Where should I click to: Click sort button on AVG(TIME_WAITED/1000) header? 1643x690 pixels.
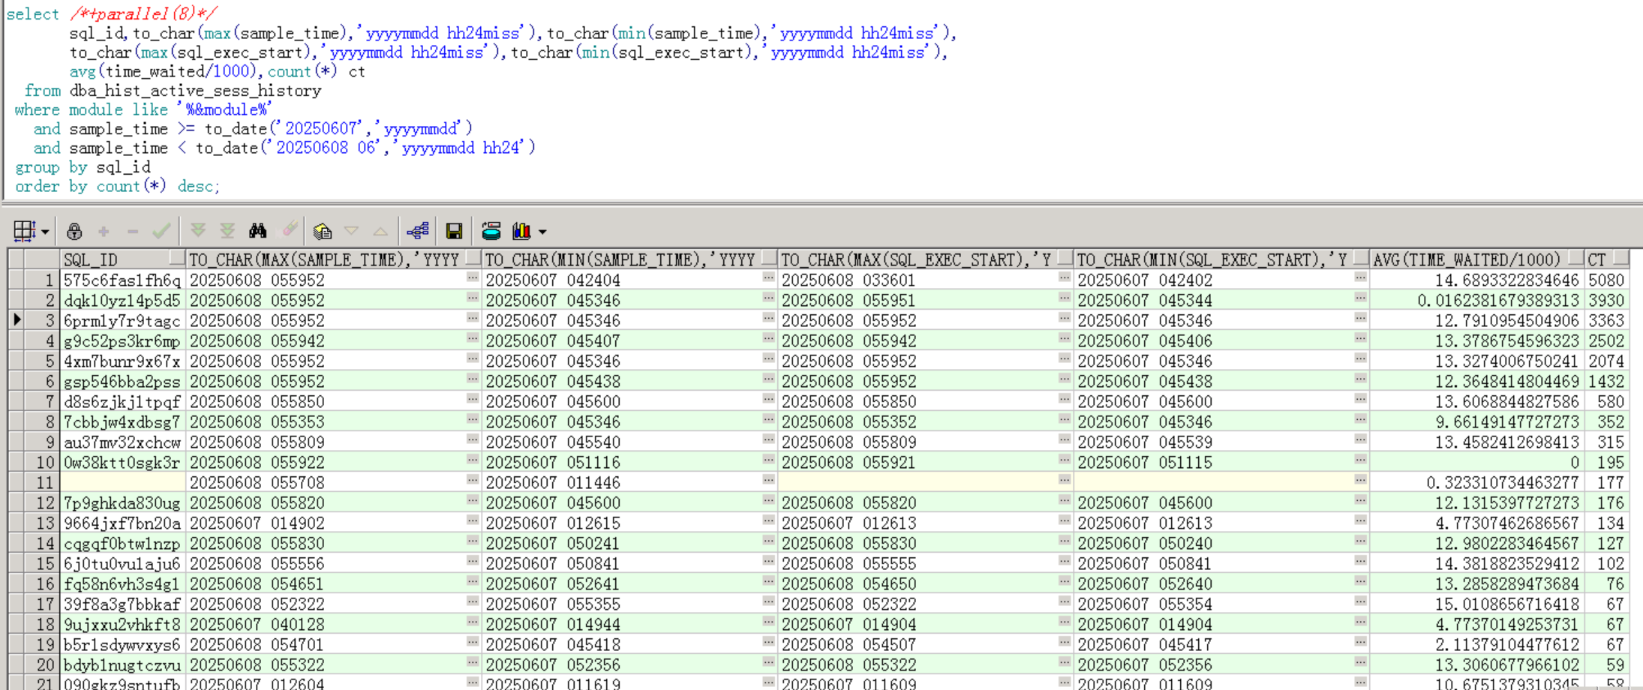(1576, 259)
